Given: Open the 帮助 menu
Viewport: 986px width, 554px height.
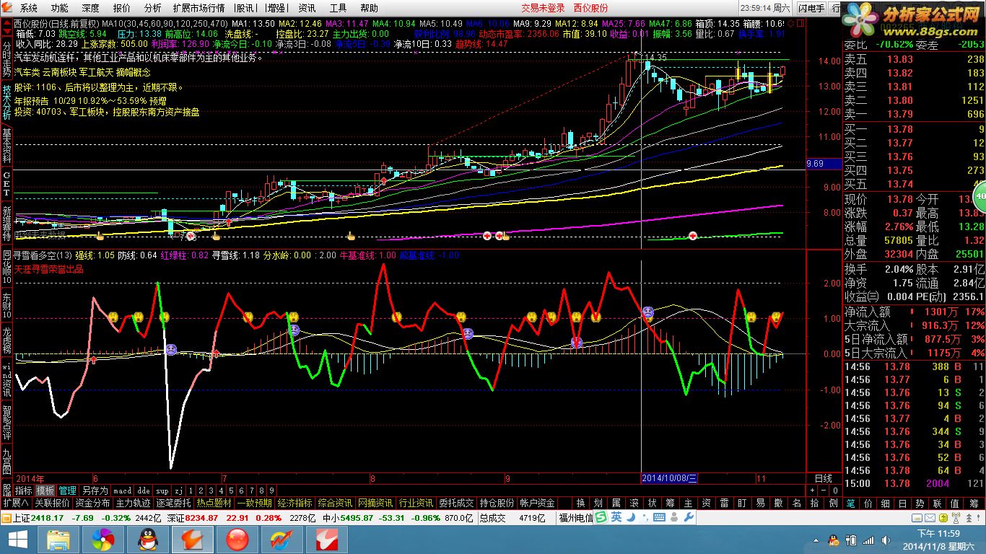Looking at the screenshot, I should (x=369, y=8).
